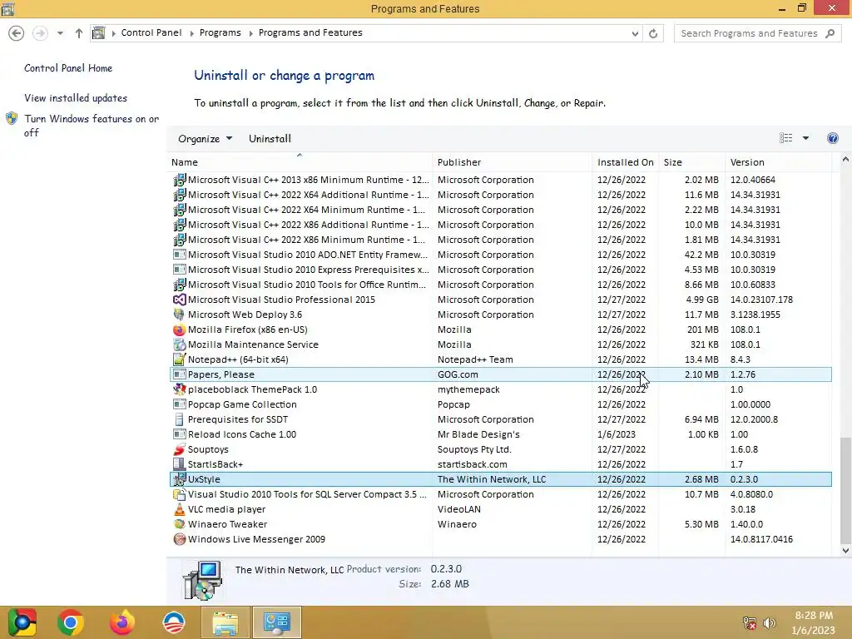852x639 pixels.
Task: Sort list by Size column header
Action: [x=691, y=162]
